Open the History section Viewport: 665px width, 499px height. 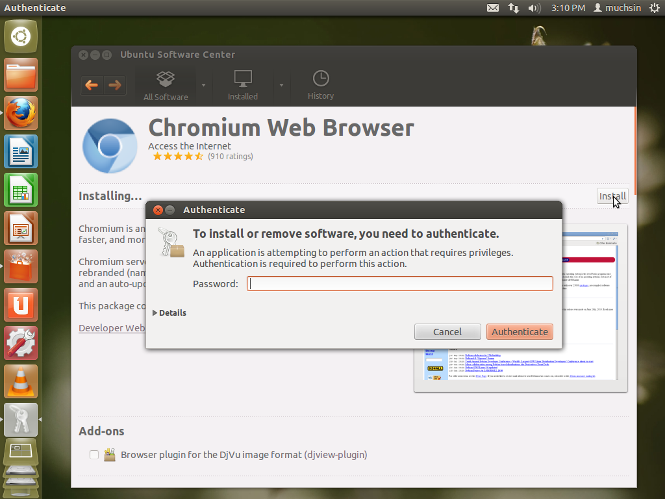click(321, 86)
